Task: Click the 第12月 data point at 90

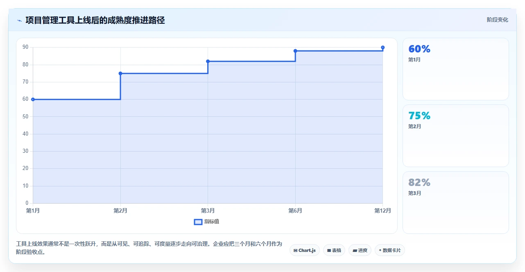Action: [383, 48]
